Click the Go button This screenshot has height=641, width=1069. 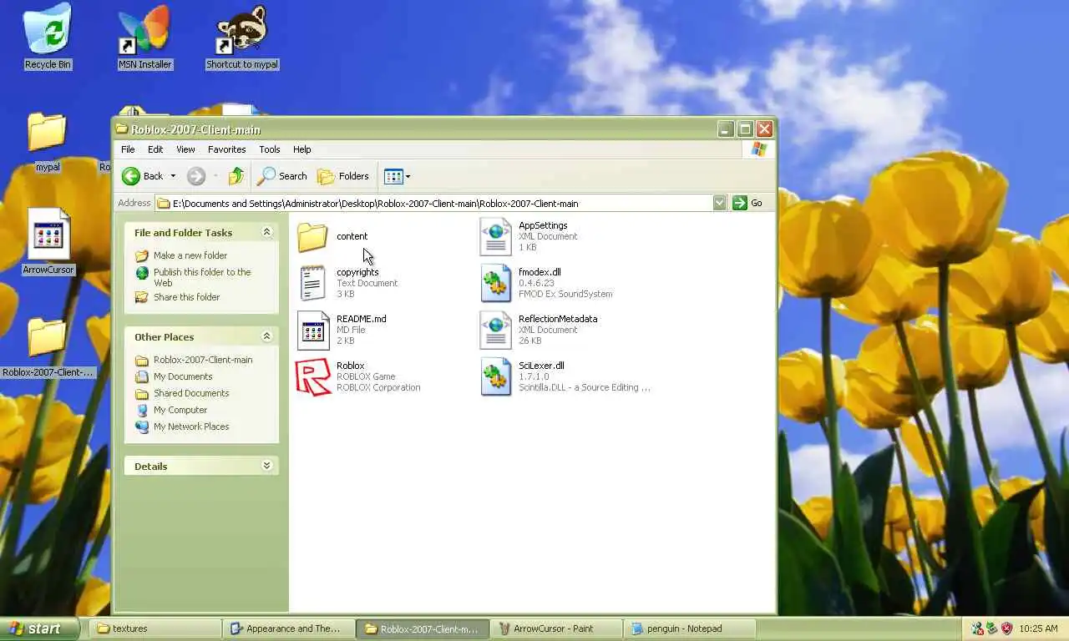point(747,203)
